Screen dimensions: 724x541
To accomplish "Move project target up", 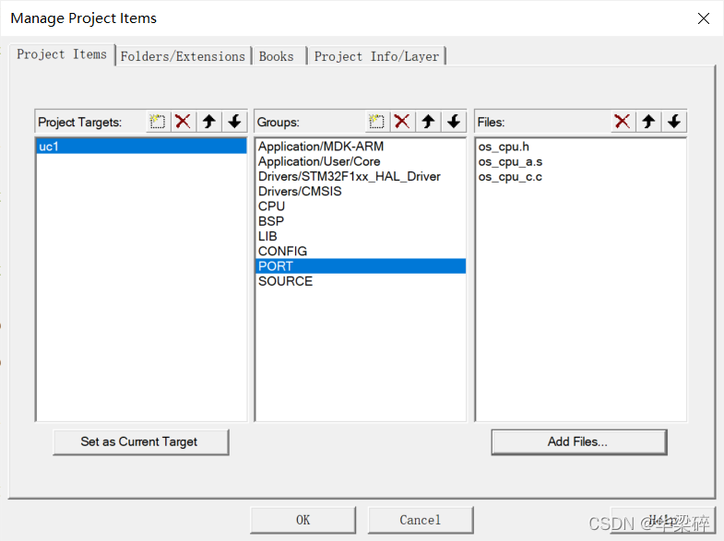I will coord(209,122).
